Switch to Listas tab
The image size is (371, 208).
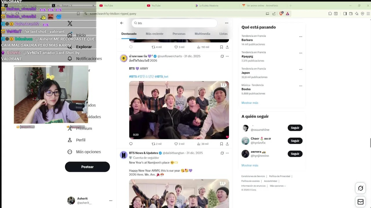(x=223, y=34)
